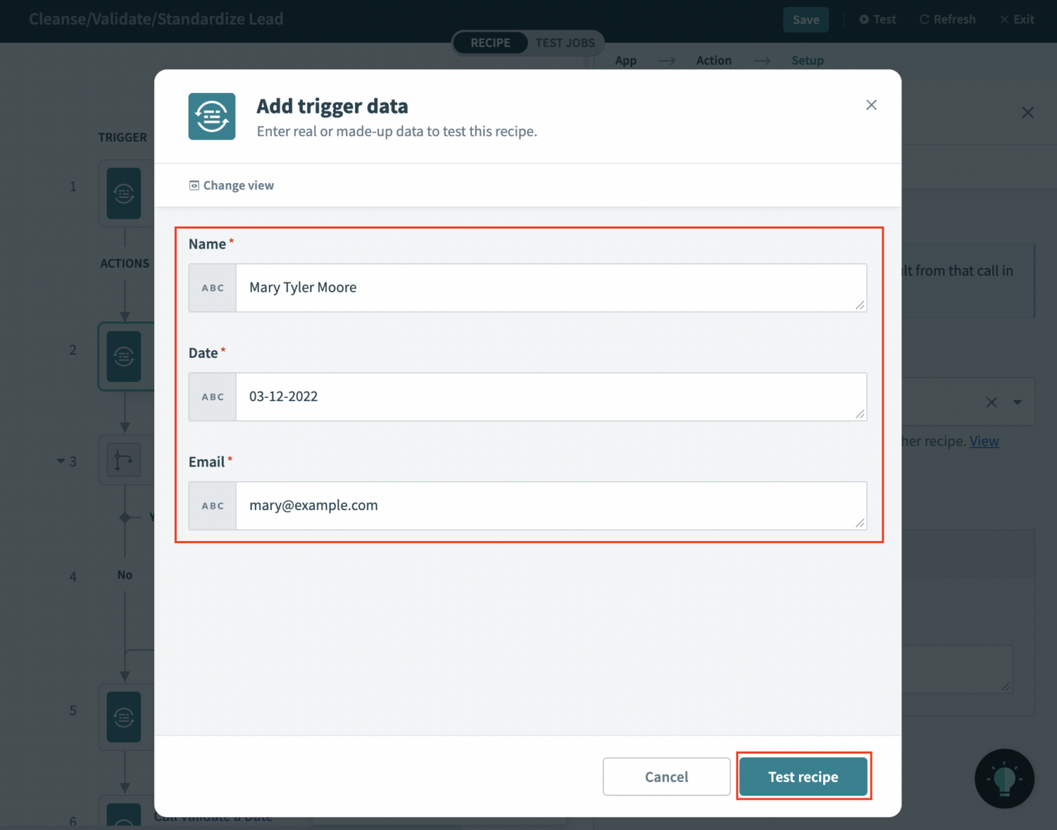This screenshot has width=1057, height=830.
Task: Click the ABC type icon beside the Name field
Action: (x=212, y=288)
